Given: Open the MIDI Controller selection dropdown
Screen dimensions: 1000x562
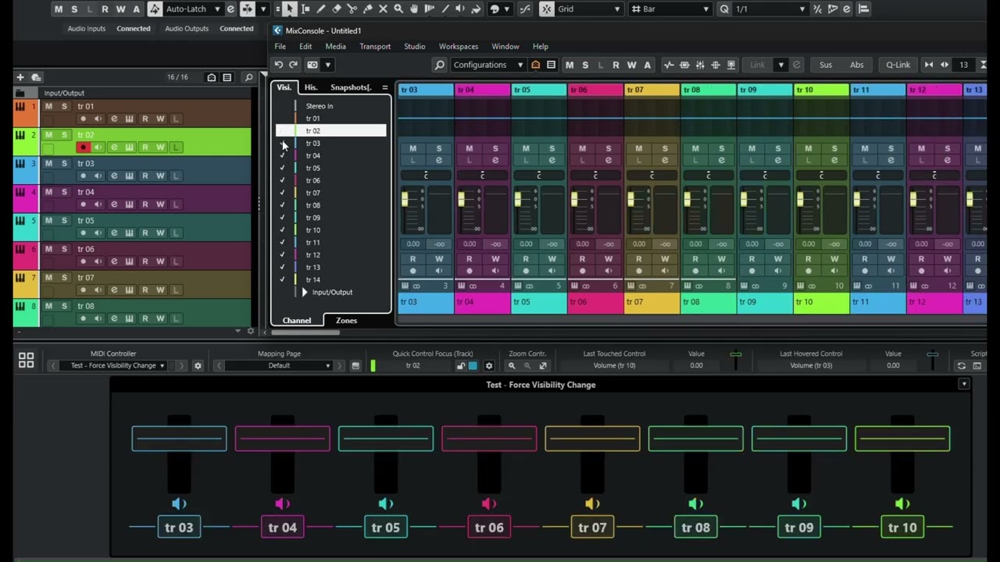Looking at the screenshot, I should click(x=118, y=365).
